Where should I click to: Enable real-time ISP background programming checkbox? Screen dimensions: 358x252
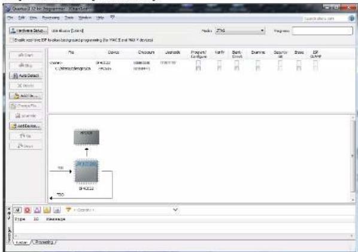(x=11, y=40)
